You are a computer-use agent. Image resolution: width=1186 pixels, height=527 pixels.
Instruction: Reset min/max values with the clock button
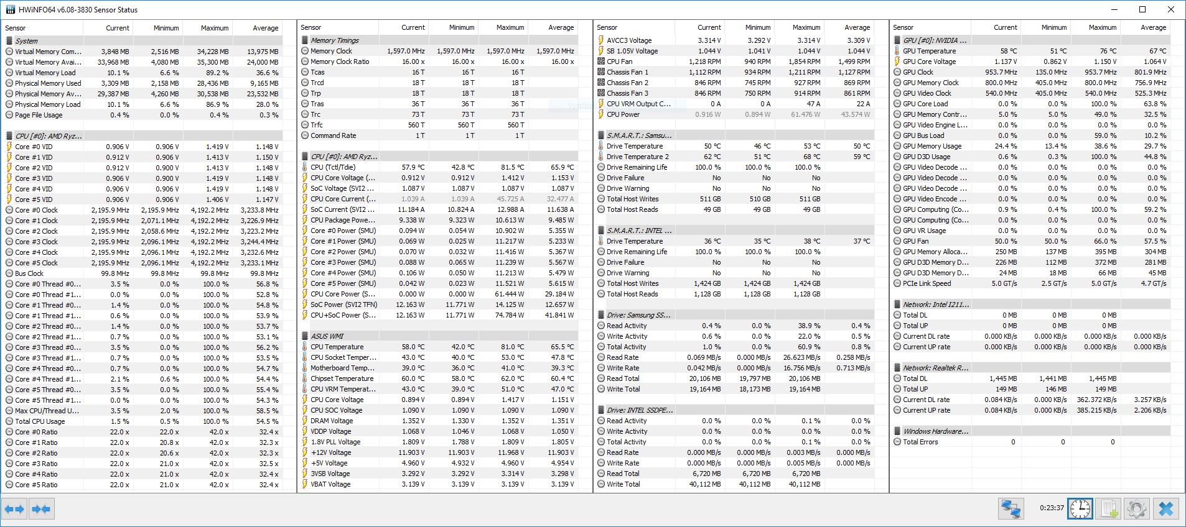1080,509
